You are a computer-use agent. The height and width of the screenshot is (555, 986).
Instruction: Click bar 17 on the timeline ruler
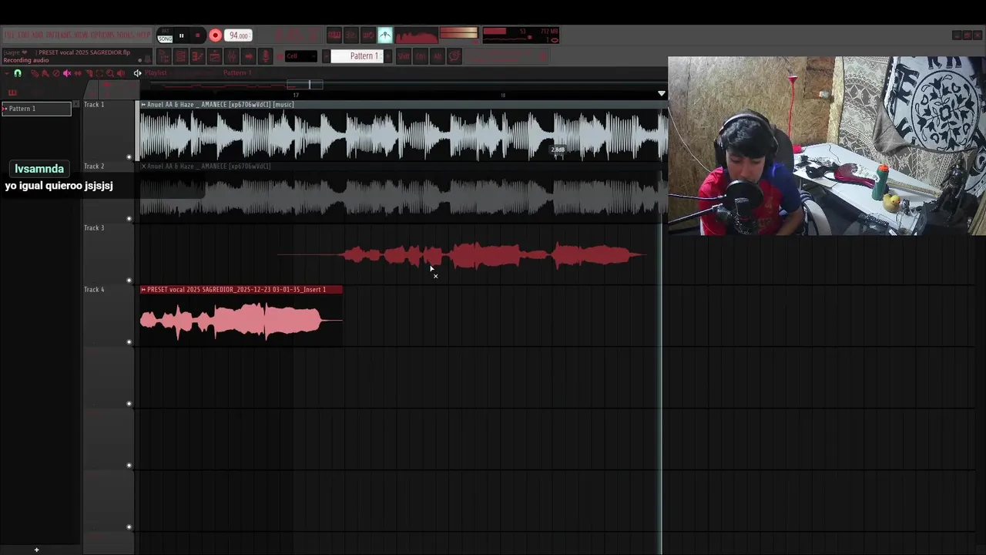[296, 95]
